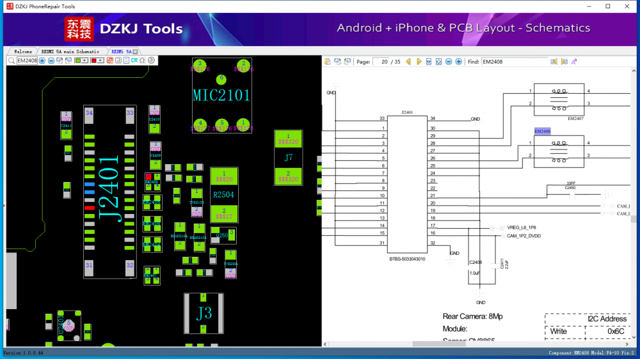Click the Find text box in schematic
640x359 pixels.
(x=514, y=62)
